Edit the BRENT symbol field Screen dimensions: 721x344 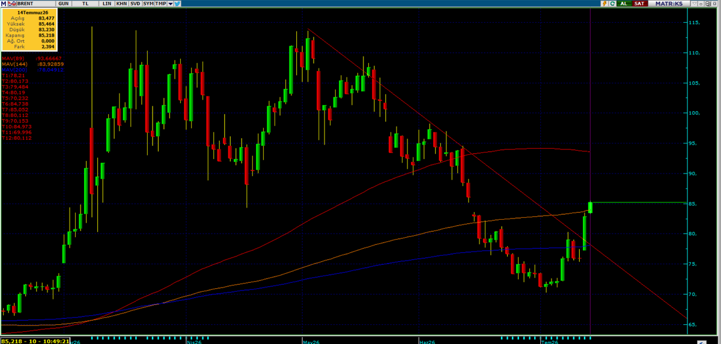(36, 4)
